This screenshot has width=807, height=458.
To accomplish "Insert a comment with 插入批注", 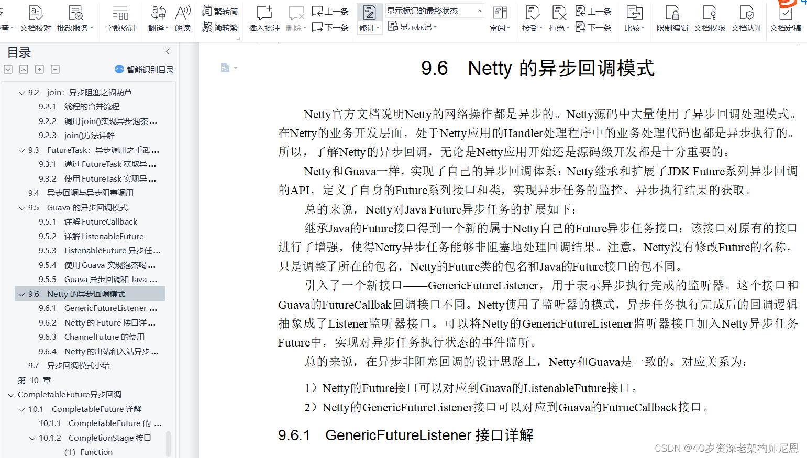I will click(264, 18).
